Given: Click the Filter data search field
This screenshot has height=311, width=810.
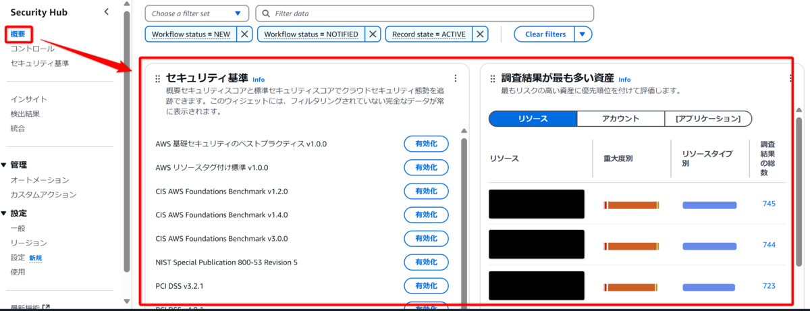Looking at the screenshot, I should pyautogui.click(x=425, y=13).
